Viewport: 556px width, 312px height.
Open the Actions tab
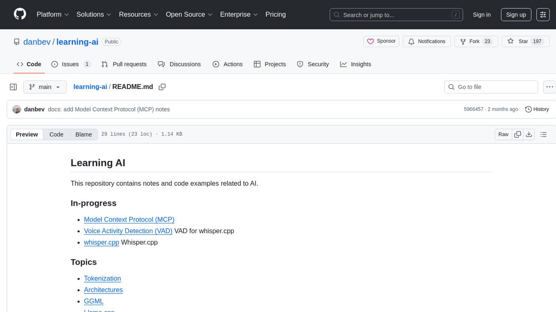pos(228,64)
